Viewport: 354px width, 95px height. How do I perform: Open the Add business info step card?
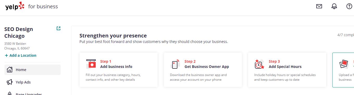pyautogui.click(x=119, y=70)
